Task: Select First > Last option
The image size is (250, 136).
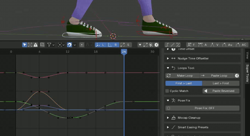Action: tap(184, 83)
